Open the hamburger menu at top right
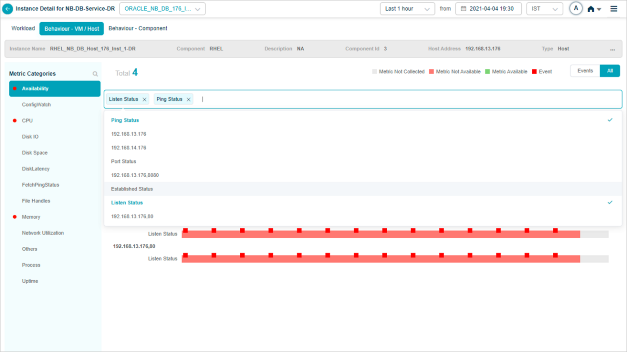The height and width of the screenshot is (352, 627). tap(613, 8)
